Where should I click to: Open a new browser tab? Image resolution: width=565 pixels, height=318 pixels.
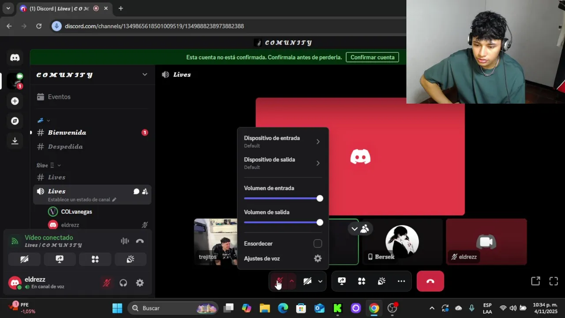point(121,8)
